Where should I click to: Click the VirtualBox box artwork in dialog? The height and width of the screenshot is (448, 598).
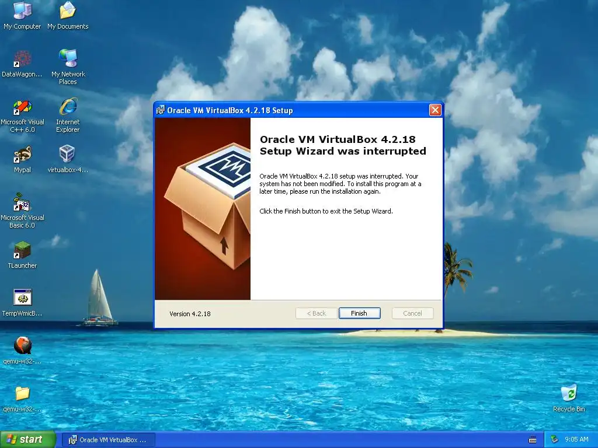pos(203,209)
